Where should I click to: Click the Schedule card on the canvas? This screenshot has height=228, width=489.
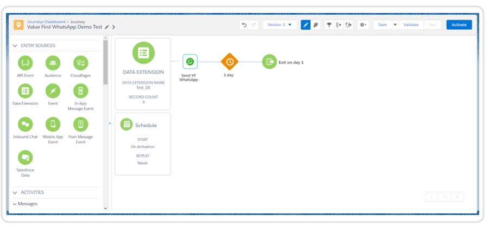click(142, 144)
